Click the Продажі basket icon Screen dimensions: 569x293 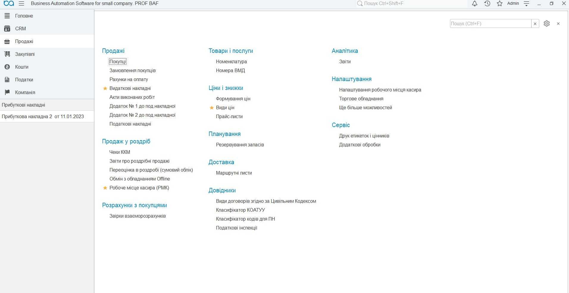tap(7, 41)
